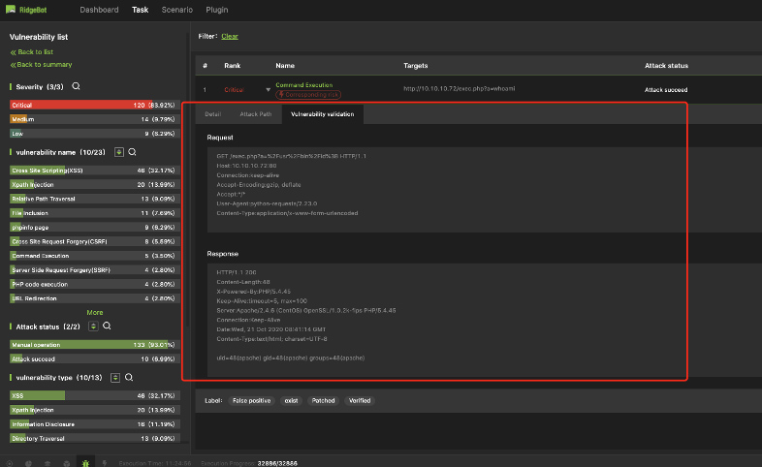Select the Vulnerability validation tab
Image resolution: width=762 pixels, height=467 pixels.
322,114
